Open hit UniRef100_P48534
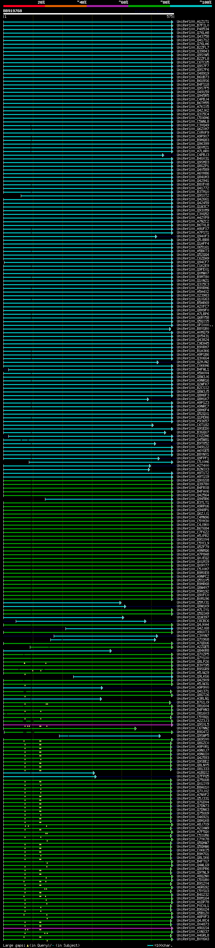This screenshot has height=948, width=215. pos(192,29)
